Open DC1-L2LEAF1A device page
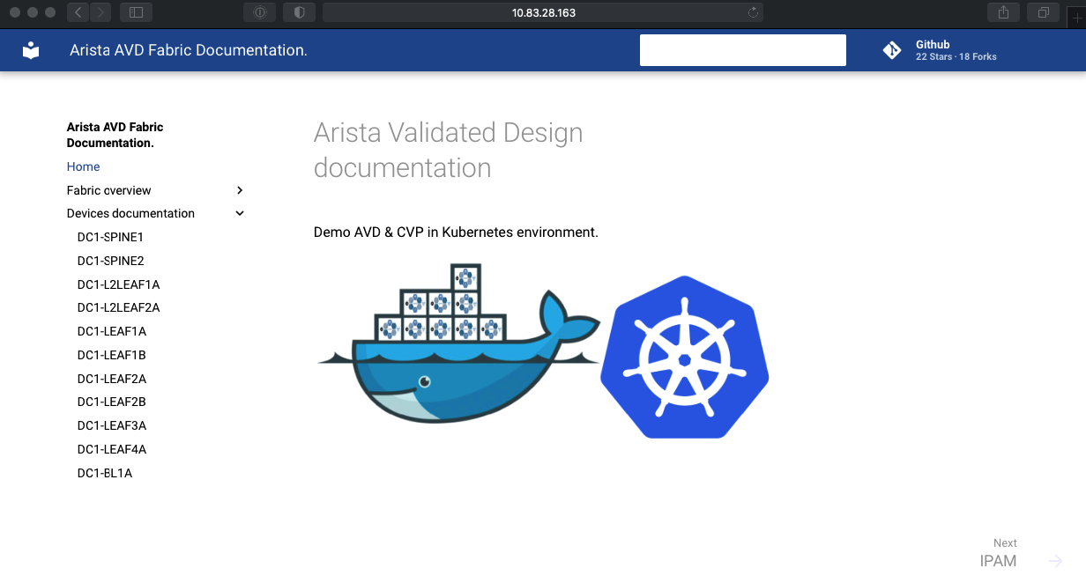 click(x=118, y=284)
